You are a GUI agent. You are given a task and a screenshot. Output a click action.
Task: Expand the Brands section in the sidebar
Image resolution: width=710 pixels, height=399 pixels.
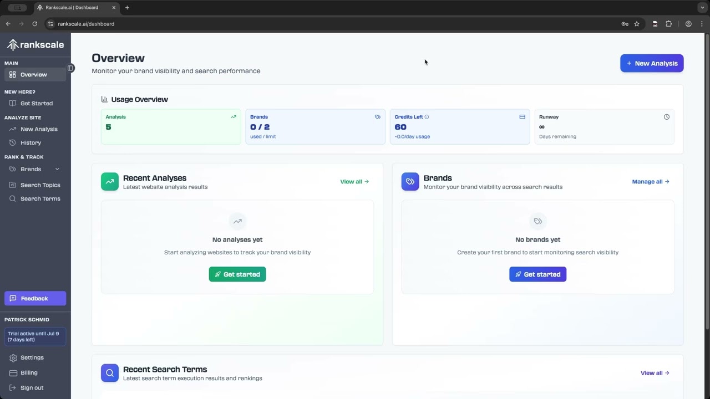pyautogui.click(x=57, y=169)
